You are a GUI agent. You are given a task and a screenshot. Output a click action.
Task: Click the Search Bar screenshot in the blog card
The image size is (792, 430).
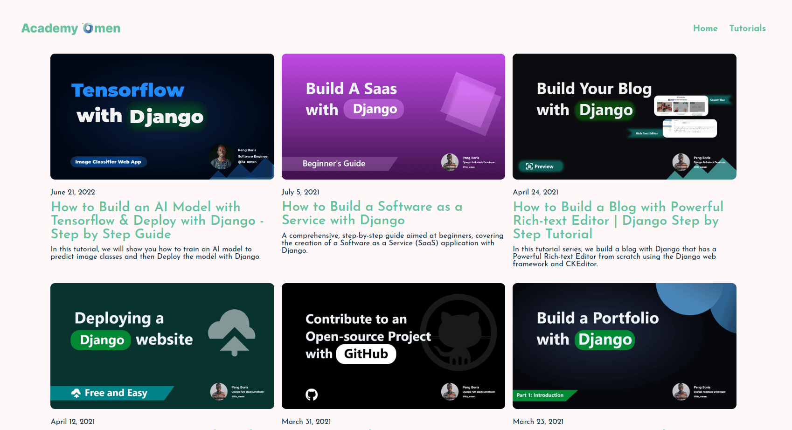click(681, 106)
